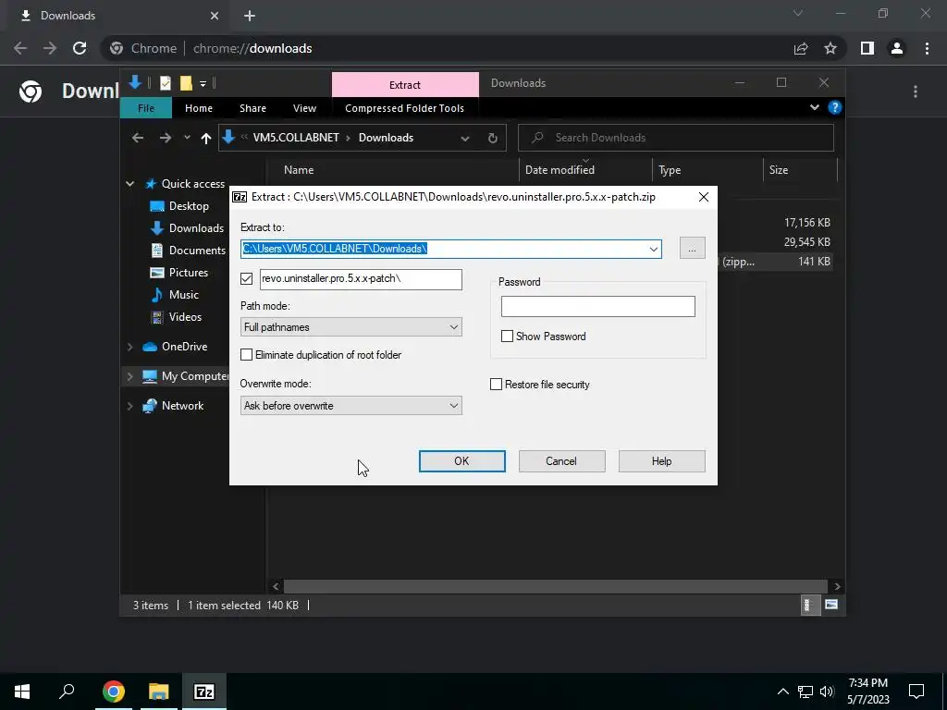This screenshot has width=947, height=710.
Task: Click Explorer forward arrow
Action: (165, 139)
